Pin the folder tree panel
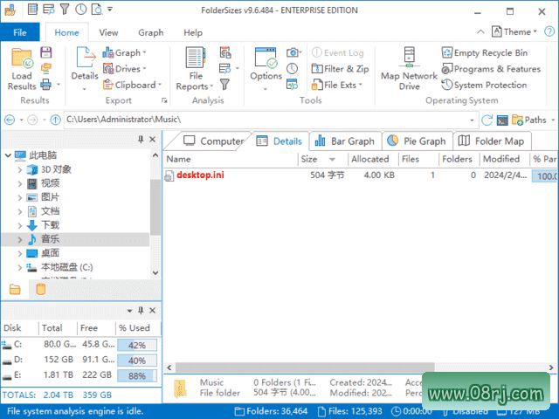 [x=141, y=140]
